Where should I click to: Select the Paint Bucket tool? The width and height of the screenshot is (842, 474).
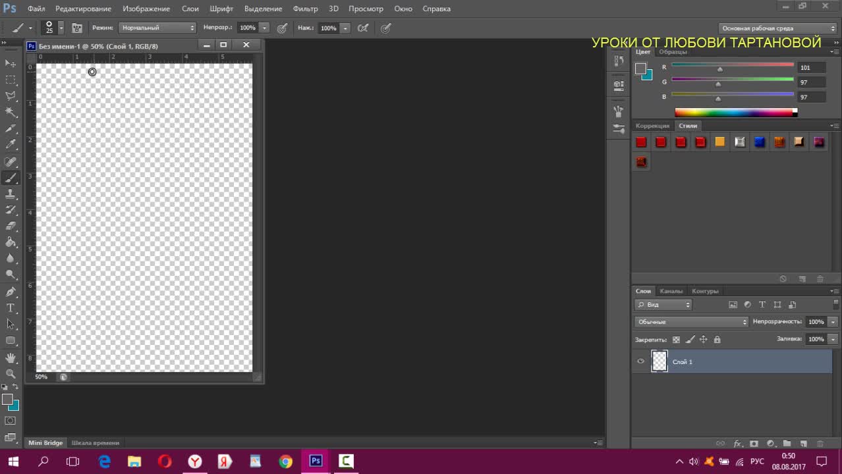coord(11,243)
